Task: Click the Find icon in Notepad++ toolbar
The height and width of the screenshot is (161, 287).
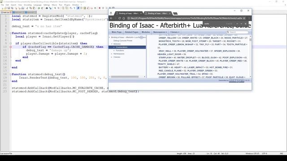Action: [47, 8]
